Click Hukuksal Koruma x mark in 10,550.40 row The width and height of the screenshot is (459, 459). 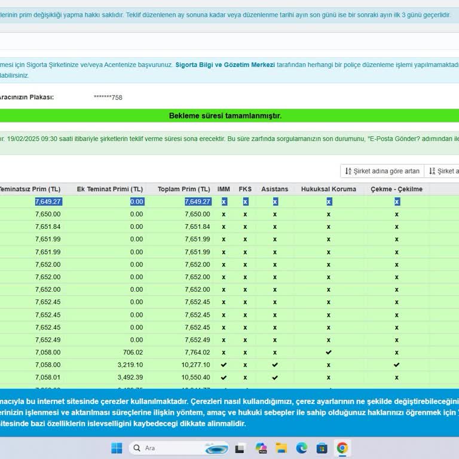coord(329,378)
